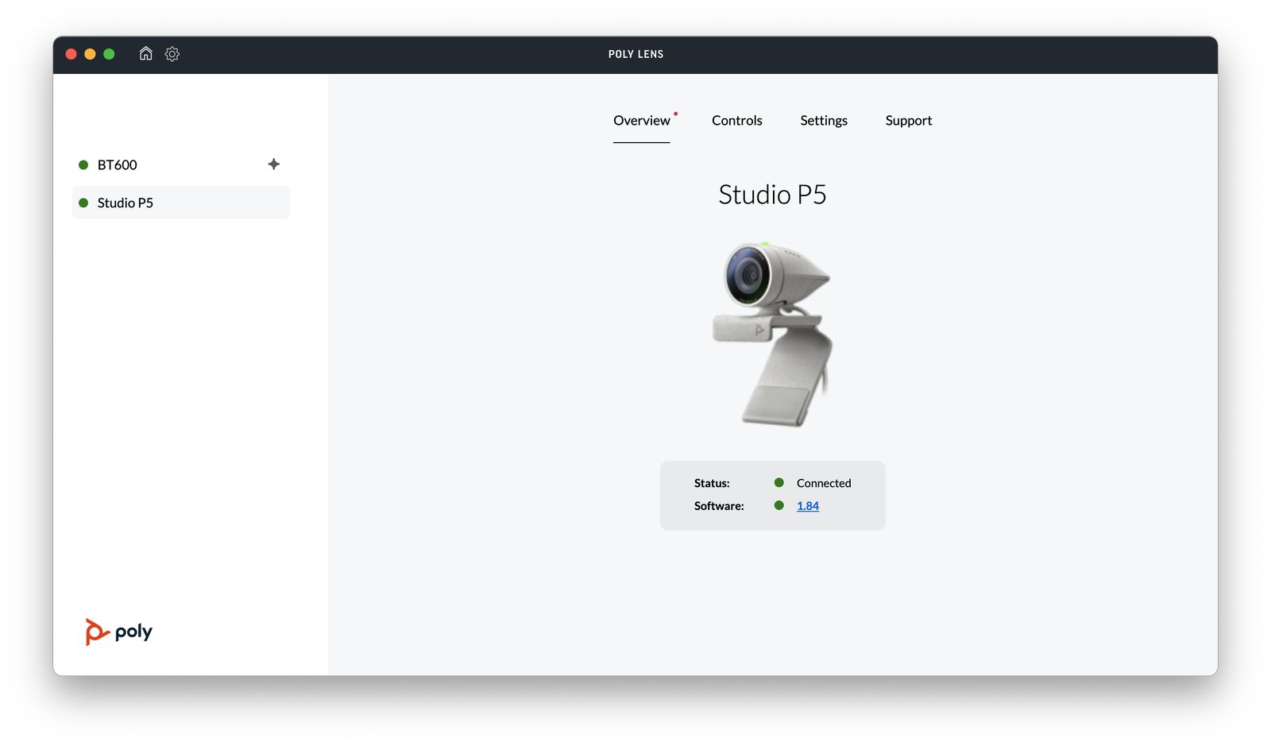Click the Poly logo in the sidebar

pos(119,632)
